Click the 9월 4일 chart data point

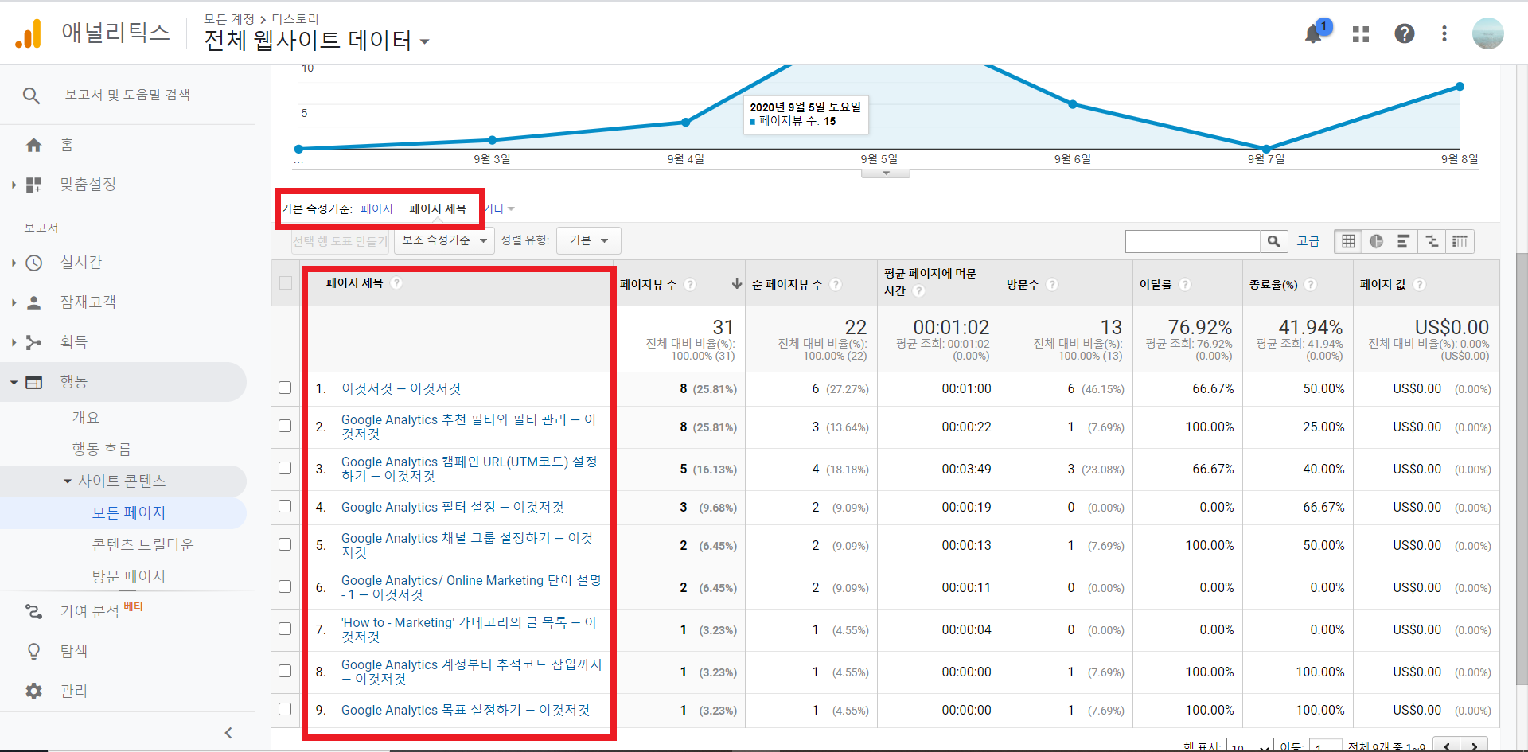(x=685, y=122)
